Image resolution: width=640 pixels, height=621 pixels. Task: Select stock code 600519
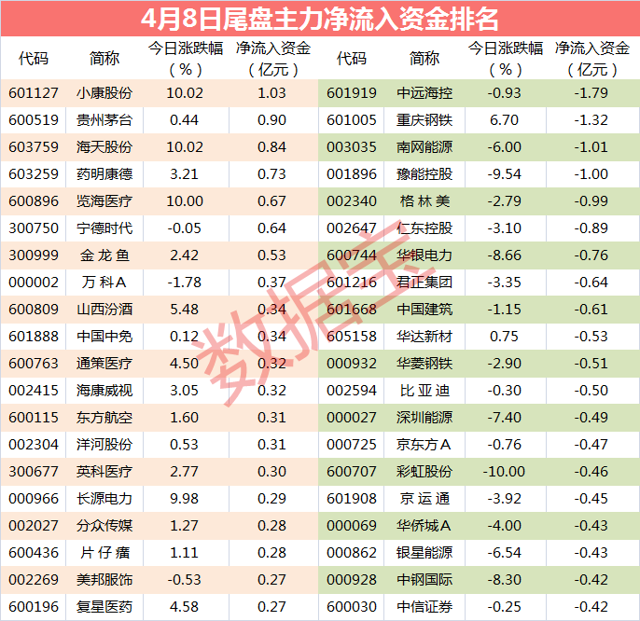coord(34,120)
